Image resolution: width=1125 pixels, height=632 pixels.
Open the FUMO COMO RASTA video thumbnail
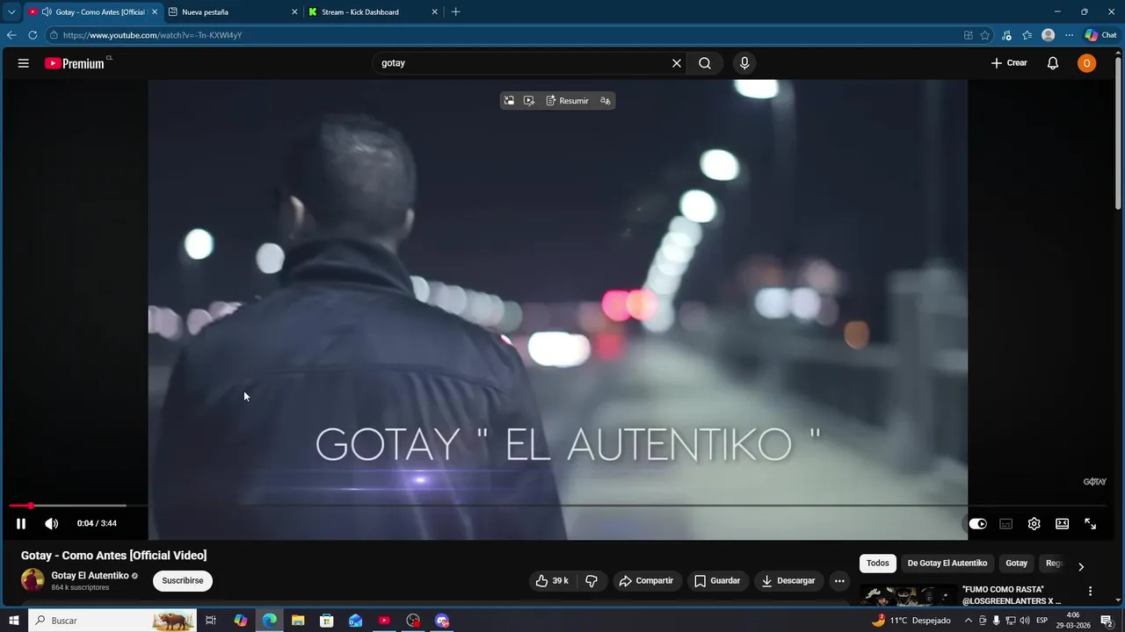click(908, 596)
